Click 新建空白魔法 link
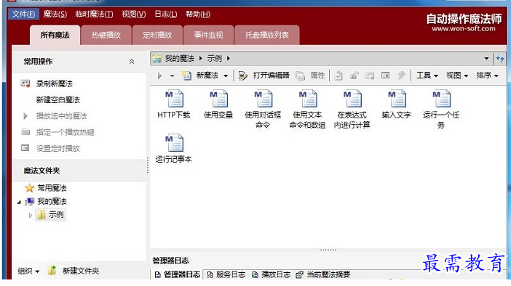Image resolution: width=511 pixels, height=286 pixels. click(x=58, y=99)
